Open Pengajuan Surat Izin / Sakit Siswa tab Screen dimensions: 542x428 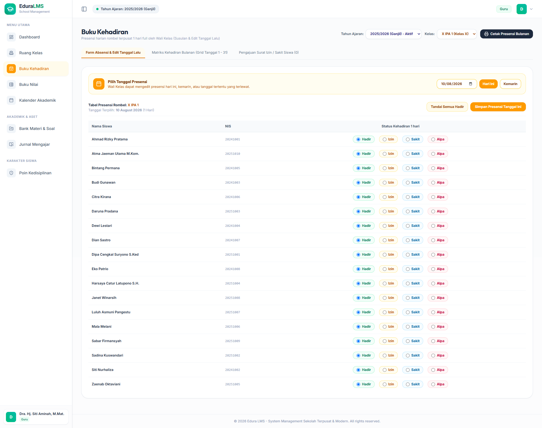(269, 53)
